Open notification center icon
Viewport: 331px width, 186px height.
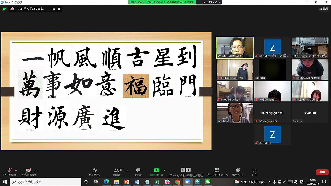pos(324,182)
